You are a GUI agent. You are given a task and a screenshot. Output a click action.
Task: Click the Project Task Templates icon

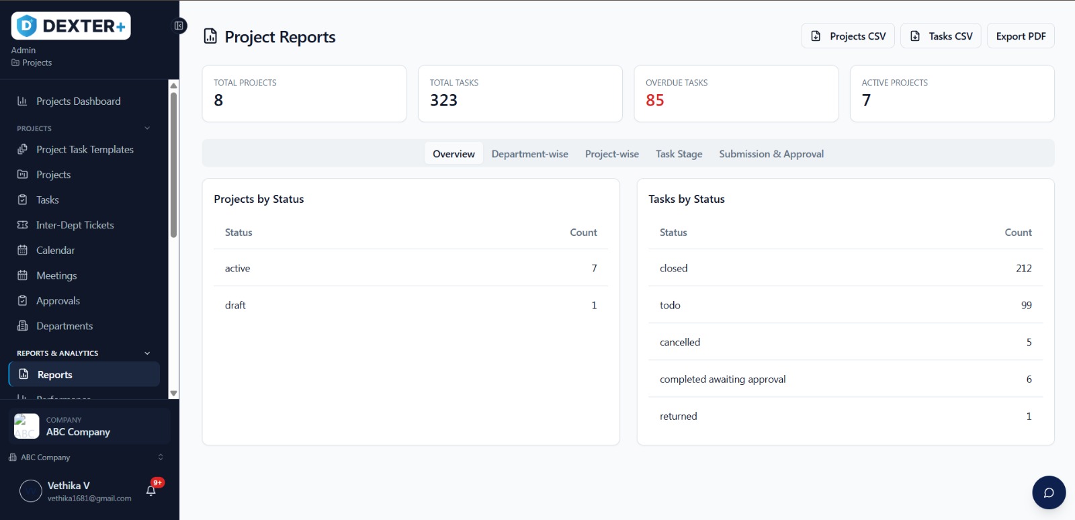(x=22, y=149)
